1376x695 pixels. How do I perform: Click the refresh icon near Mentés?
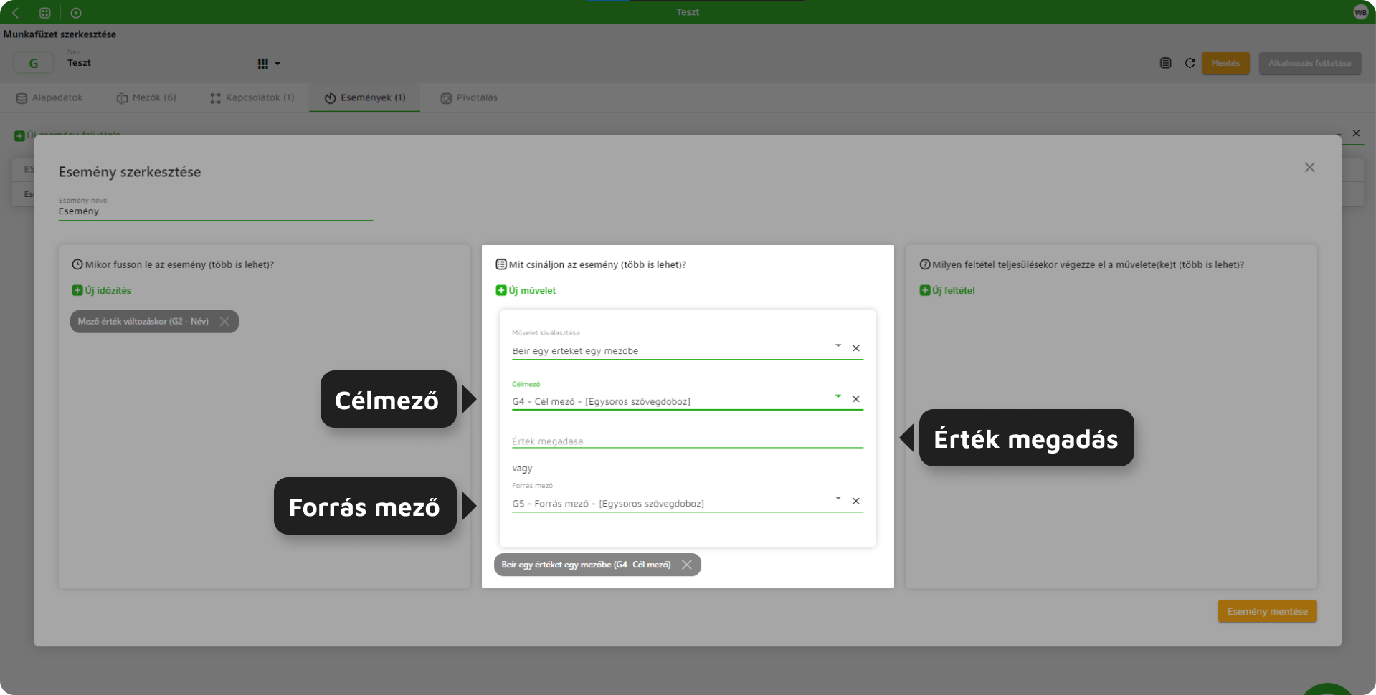click(x=1190, y=63)
